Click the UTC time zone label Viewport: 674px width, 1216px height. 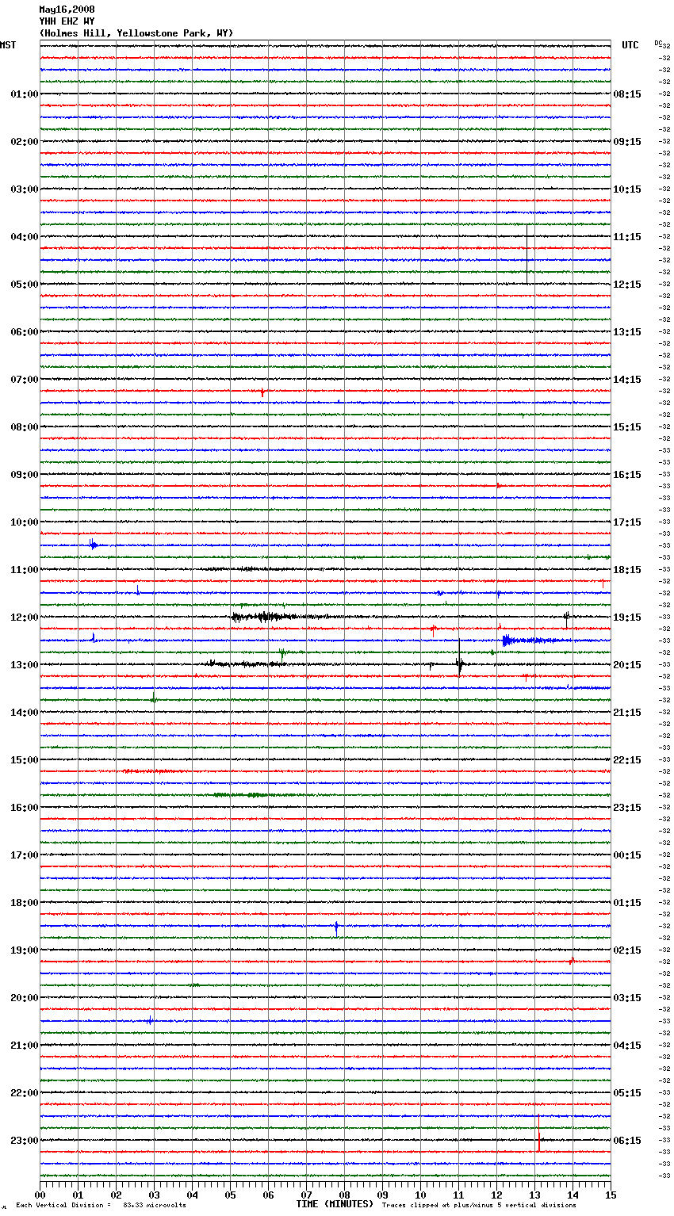(x=630, y=45)
